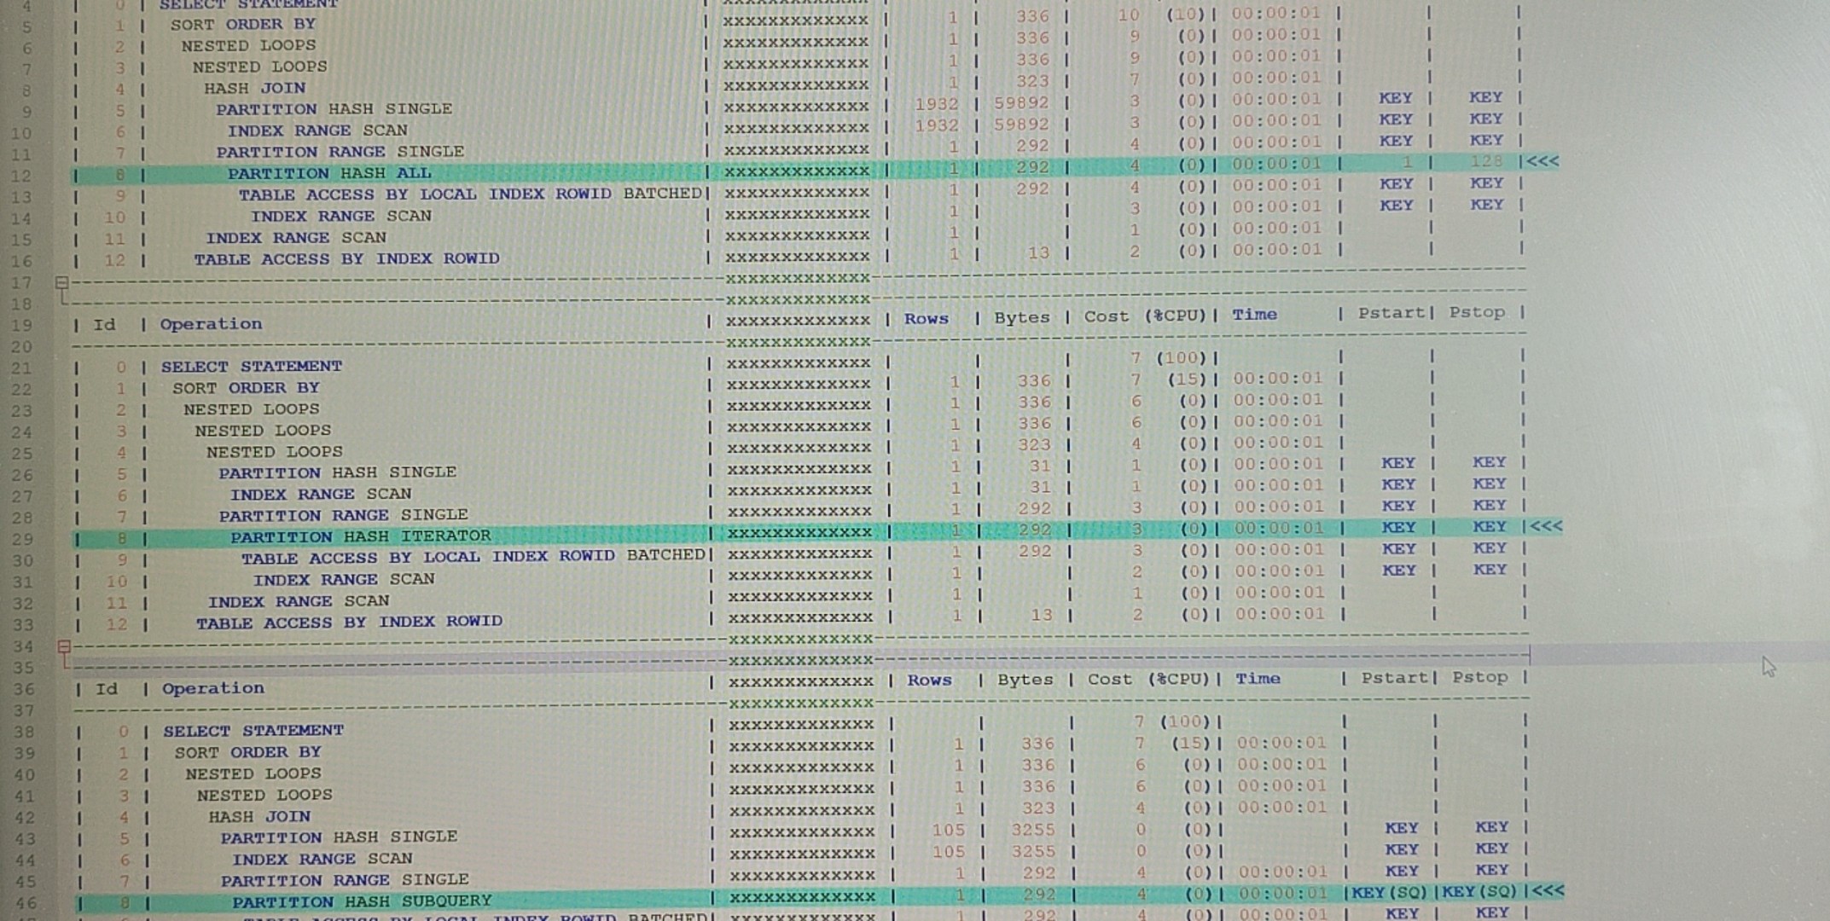Collapse the red fold marker at line 34
This screenshot has width=1830, height=921.
coord(64,646)
